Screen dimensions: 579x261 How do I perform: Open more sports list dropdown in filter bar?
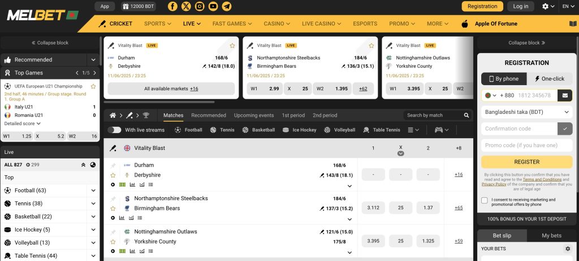point(413,130)
